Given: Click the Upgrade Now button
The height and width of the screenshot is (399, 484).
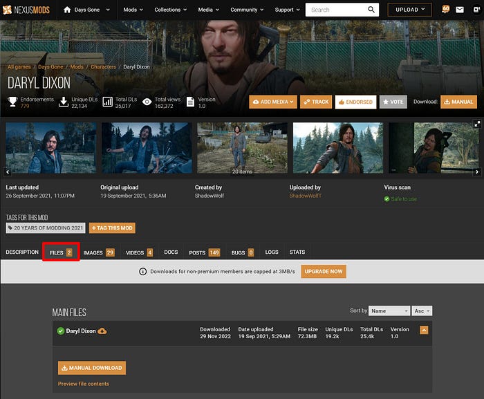Looking at the screenshot, I should tap(324, 272).
